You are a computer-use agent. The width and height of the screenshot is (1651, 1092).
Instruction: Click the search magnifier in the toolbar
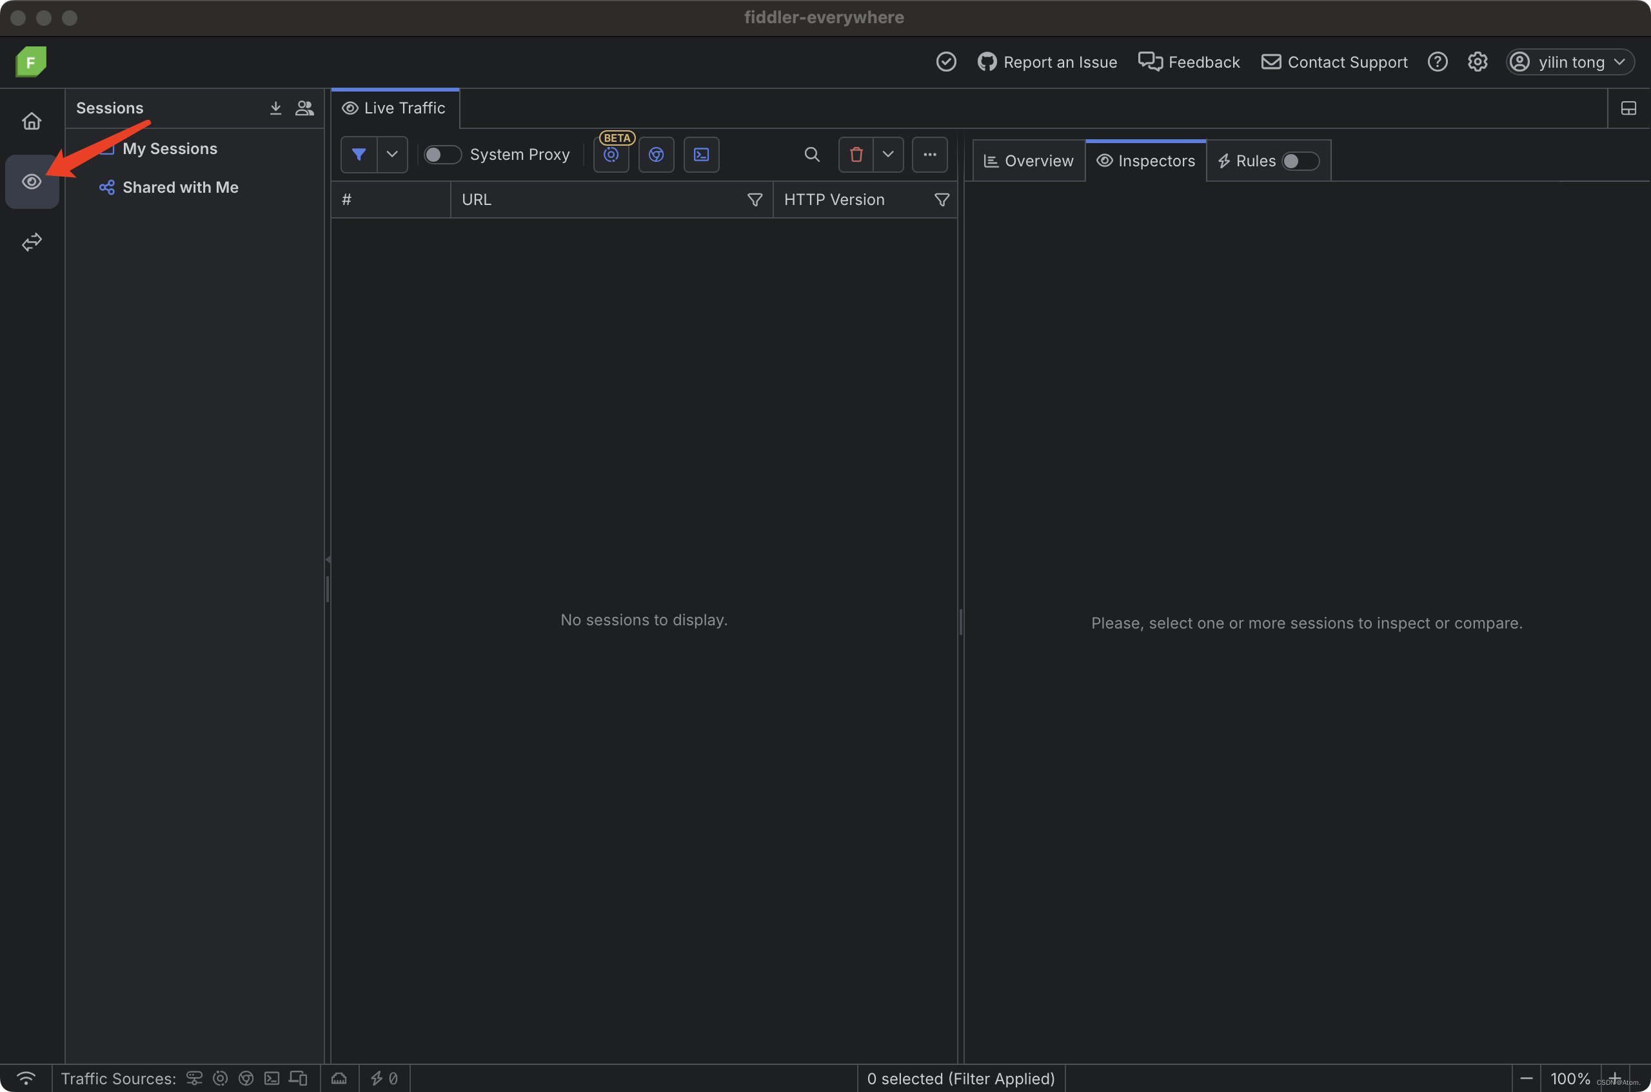pos(811,155)
